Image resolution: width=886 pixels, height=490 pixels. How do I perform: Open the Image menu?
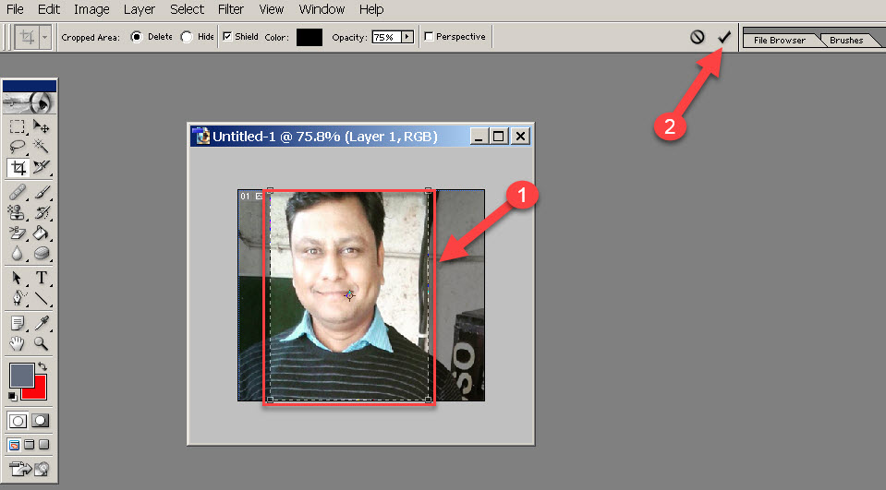(x=91, y=9)
